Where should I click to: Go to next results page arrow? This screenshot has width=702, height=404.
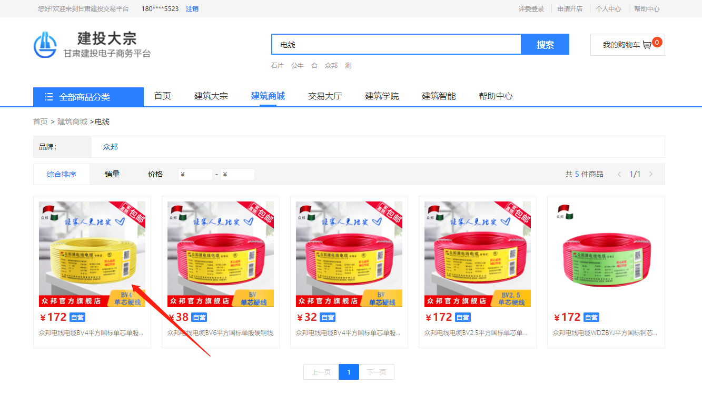click(651, 174)
